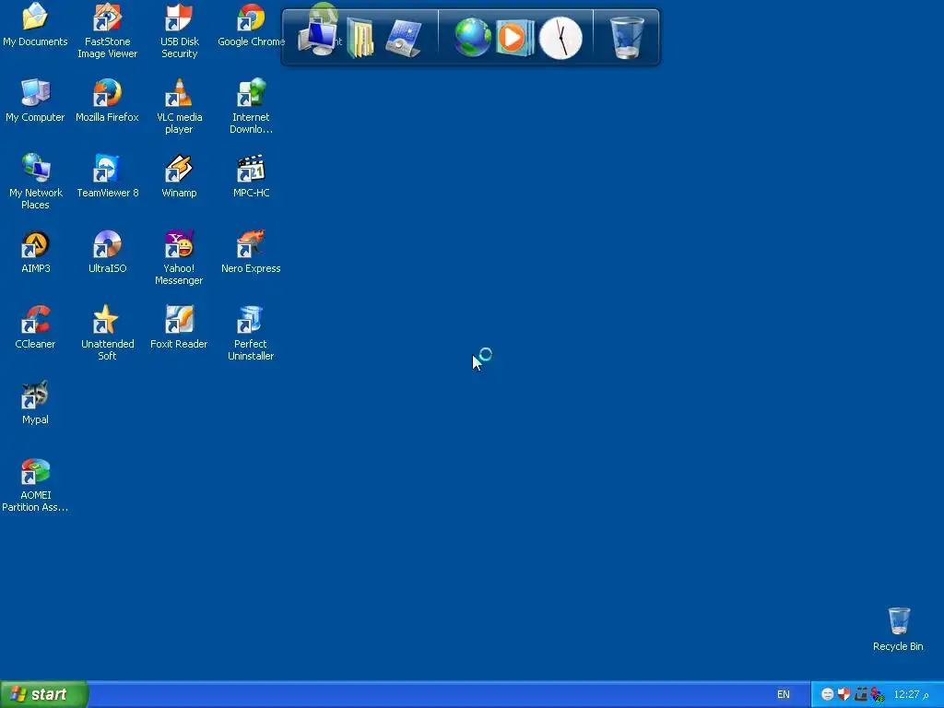Click the round face tray icon

(x=827, y=694)
